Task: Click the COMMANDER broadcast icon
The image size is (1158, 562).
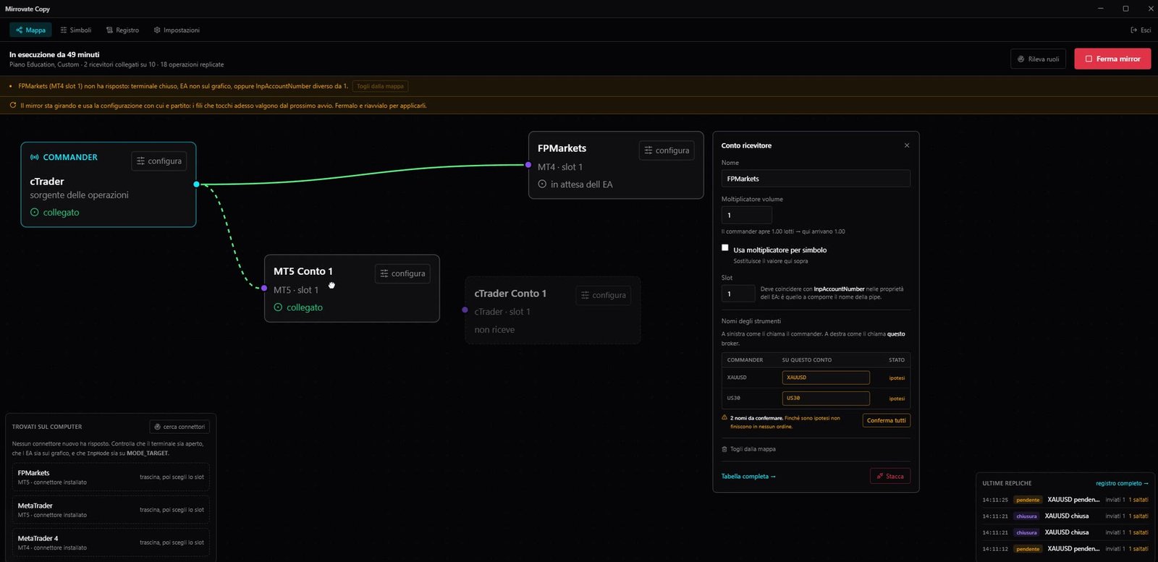Action: point(34,158)
